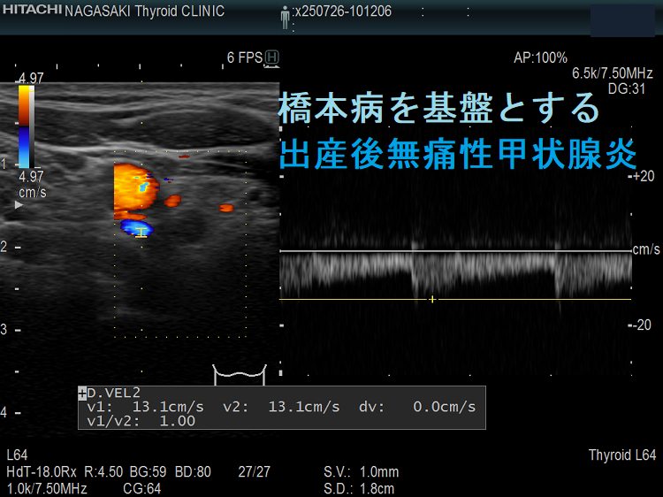This screenshot has width=663, height=497.
Task: Click the D.VEL2 measurement results box
Action: click(x=281, y=407)
